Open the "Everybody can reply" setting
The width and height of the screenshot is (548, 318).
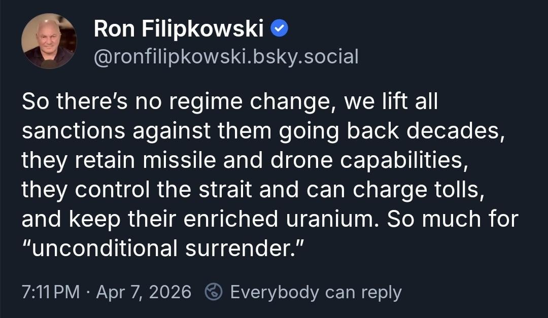coord(315,292)
